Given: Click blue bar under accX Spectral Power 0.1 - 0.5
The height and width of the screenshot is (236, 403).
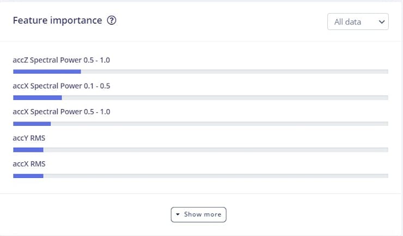Looking at the screenshot, I should [37, 98].
